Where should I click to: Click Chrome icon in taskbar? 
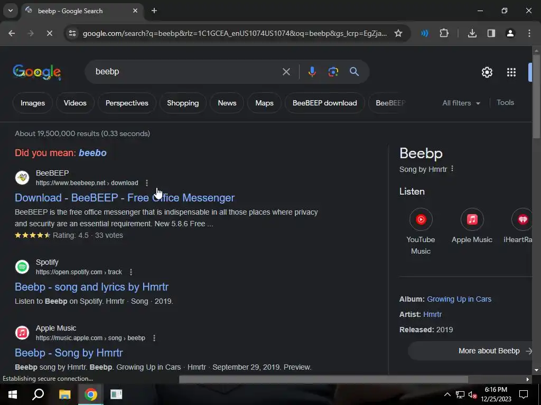click(x=90, y=394)
